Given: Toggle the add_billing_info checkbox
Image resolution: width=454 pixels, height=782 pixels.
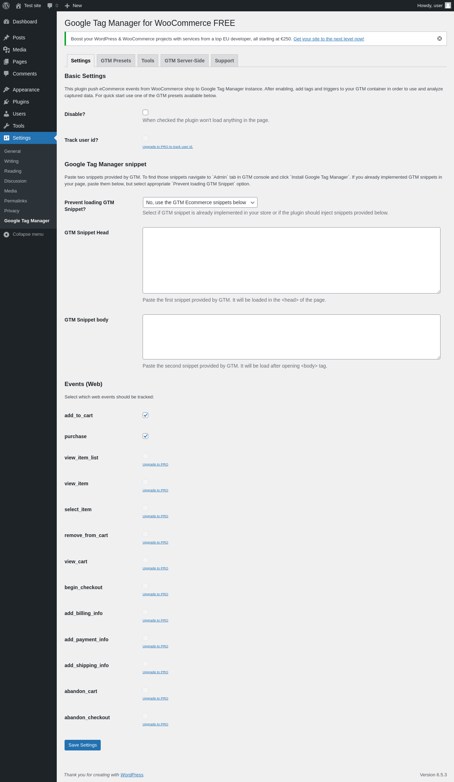Looking at the screenshot, I should 145,612.
